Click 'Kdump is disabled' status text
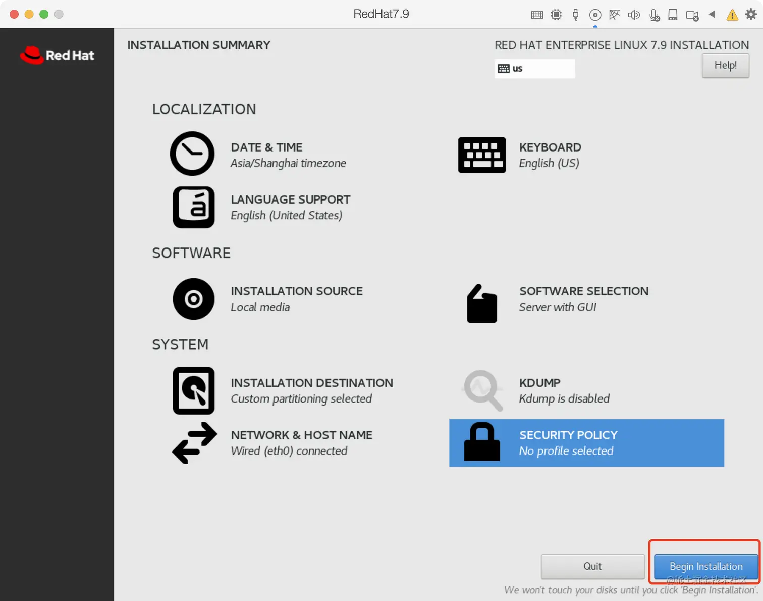The height and width of the screenshot is (601, 763). (x=564, y=399)
